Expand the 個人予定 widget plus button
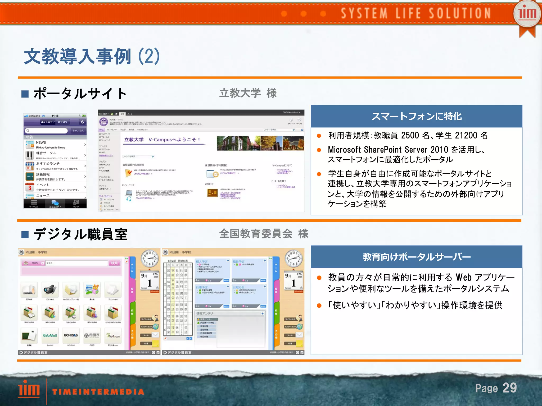 [228, 261]
